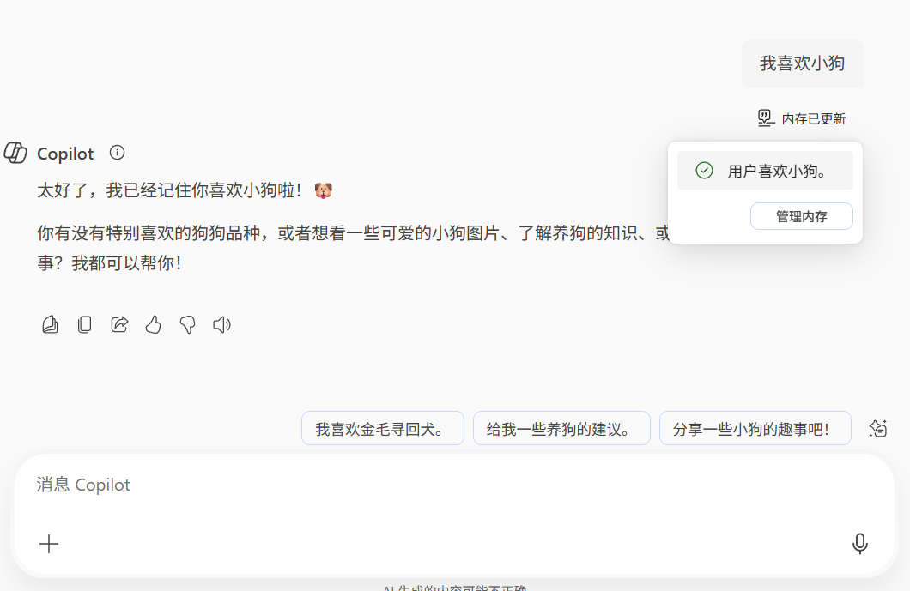Screen dimensions: 910x591
Task: Click the memory updated icon
Action: (766, 118)
